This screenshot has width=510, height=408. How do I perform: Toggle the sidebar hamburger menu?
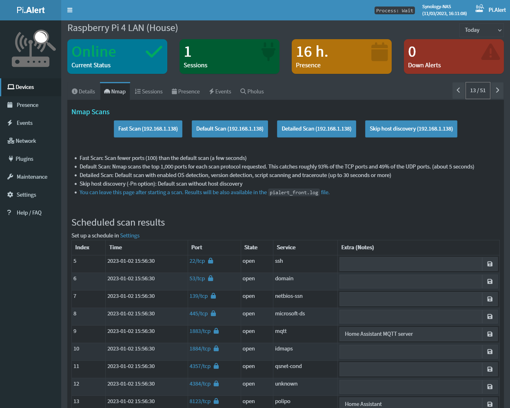click(x=70, y=10)
